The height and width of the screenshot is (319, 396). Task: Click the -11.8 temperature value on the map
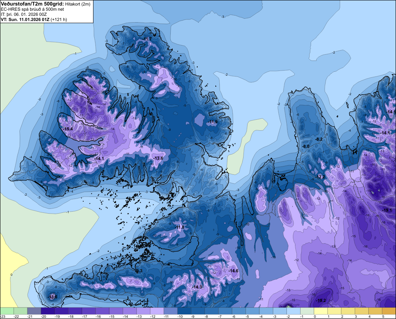180,227
